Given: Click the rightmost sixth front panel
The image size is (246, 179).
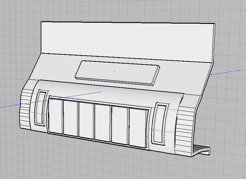Looking at the screenshot, I should point(138,128).
